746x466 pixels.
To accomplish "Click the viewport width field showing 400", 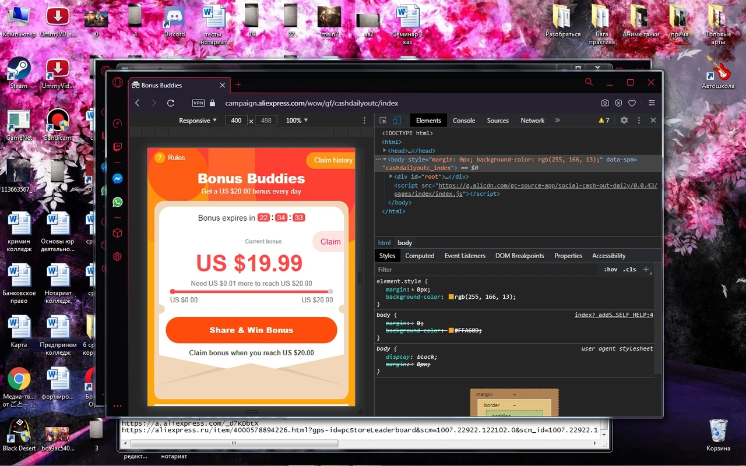I will tap(236, 121).
